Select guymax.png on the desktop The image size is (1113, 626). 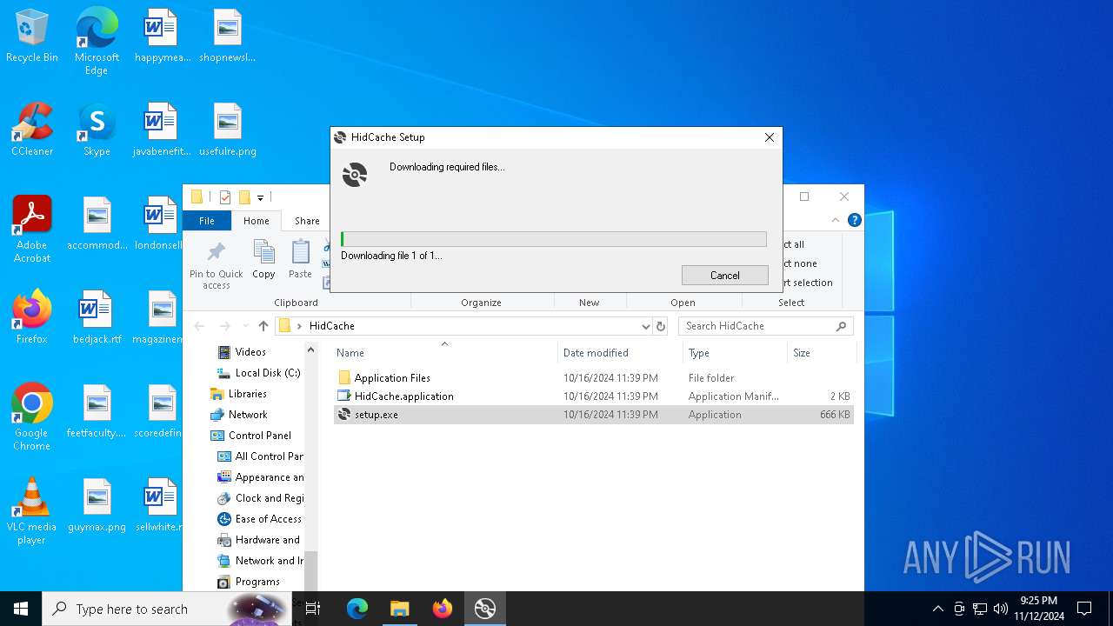click(97, 505)
